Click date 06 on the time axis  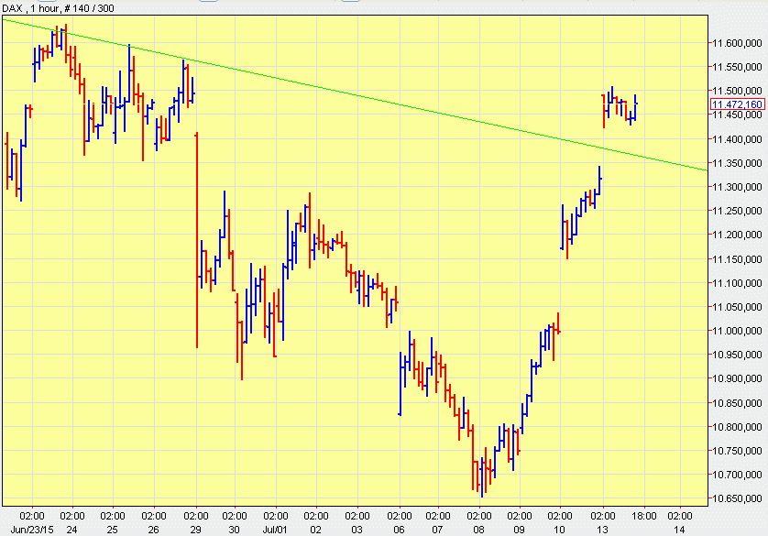pos(400,529)
